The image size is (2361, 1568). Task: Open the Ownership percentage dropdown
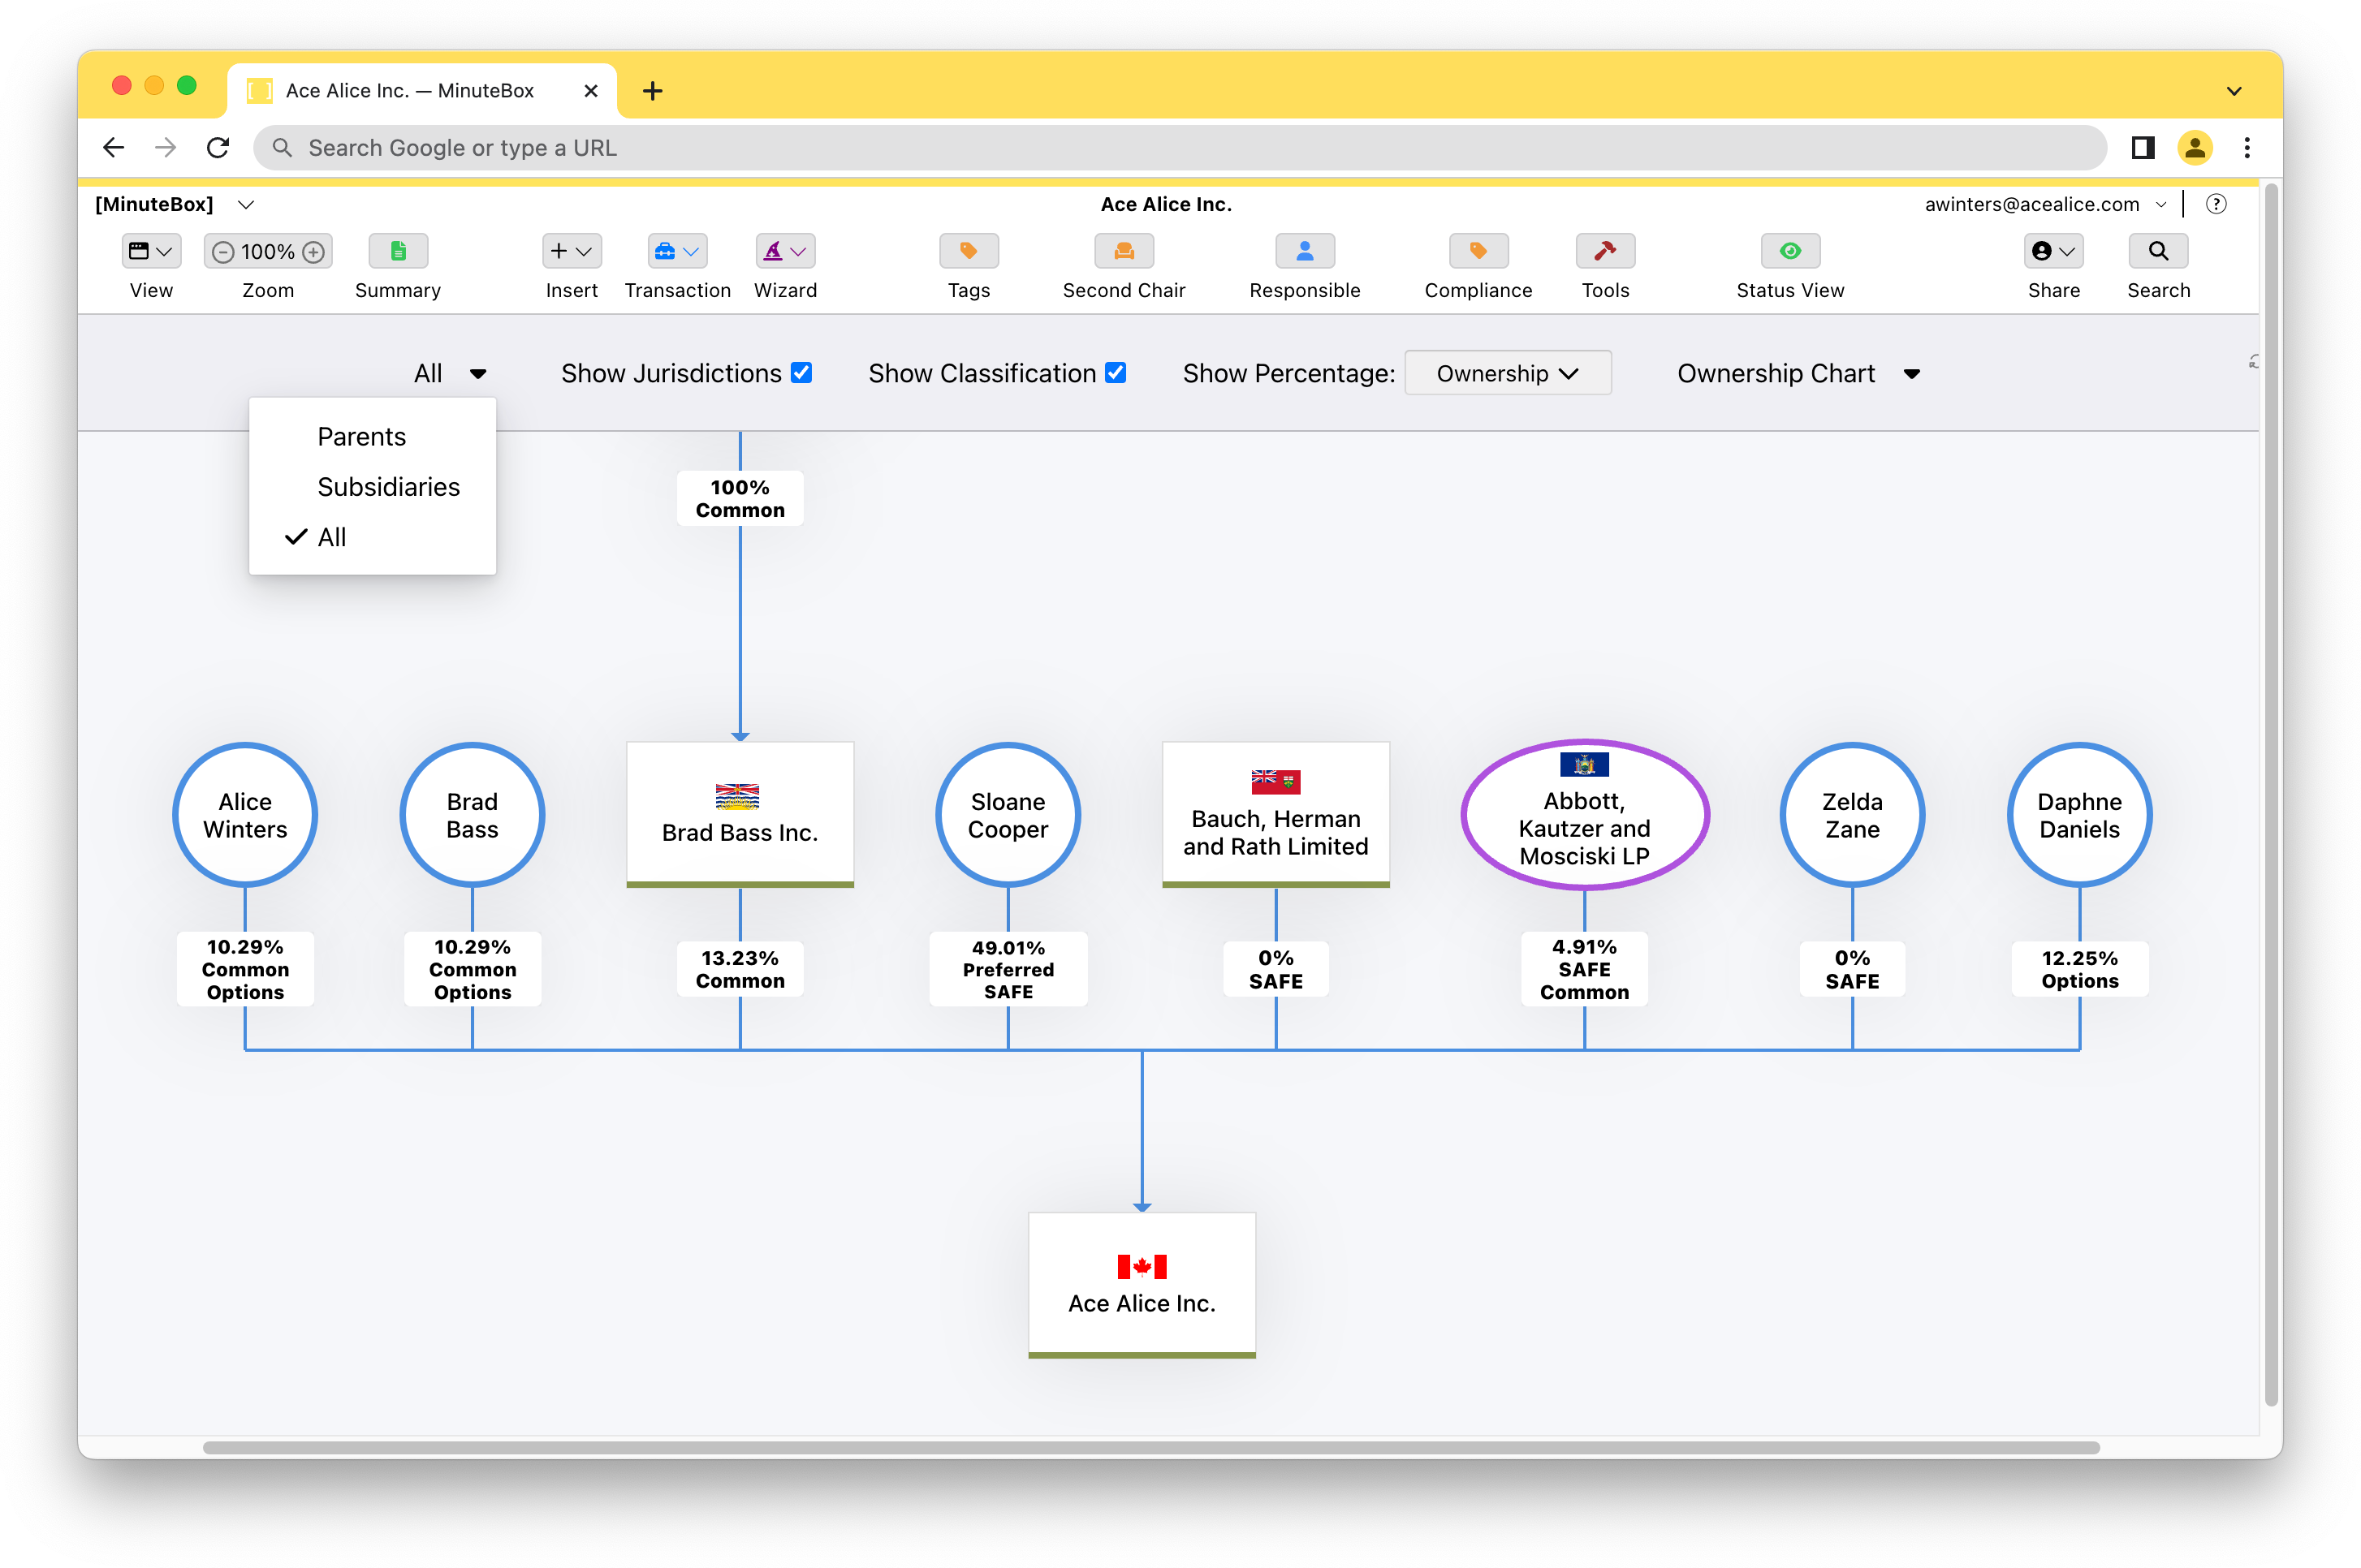click(x=1507, y=373)
